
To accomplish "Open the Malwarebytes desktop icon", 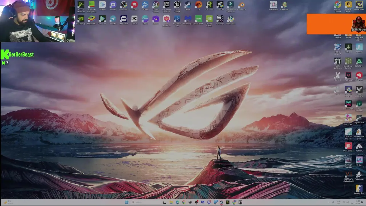I will 188,20.
